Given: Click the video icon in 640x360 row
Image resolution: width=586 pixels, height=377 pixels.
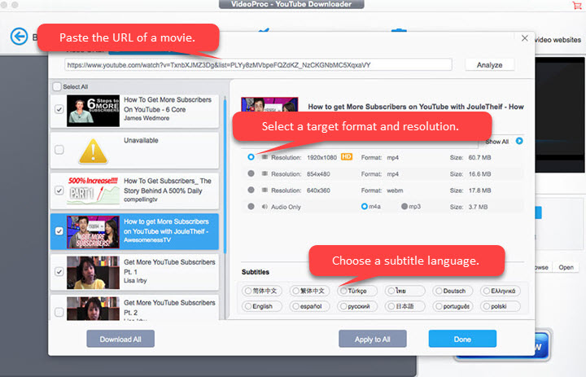Looking at the screenshot, I should 265,190.
